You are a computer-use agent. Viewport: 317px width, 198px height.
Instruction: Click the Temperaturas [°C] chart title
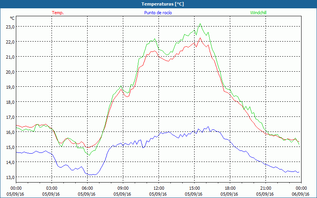pyautogui.click(x=162, y=4)
